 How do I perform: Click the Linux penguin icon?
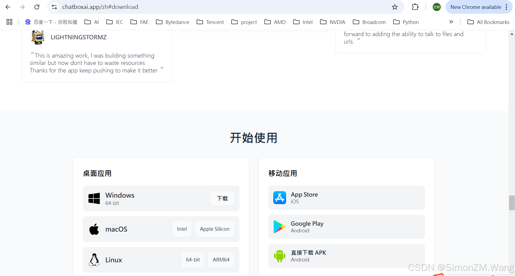(94, 260)
